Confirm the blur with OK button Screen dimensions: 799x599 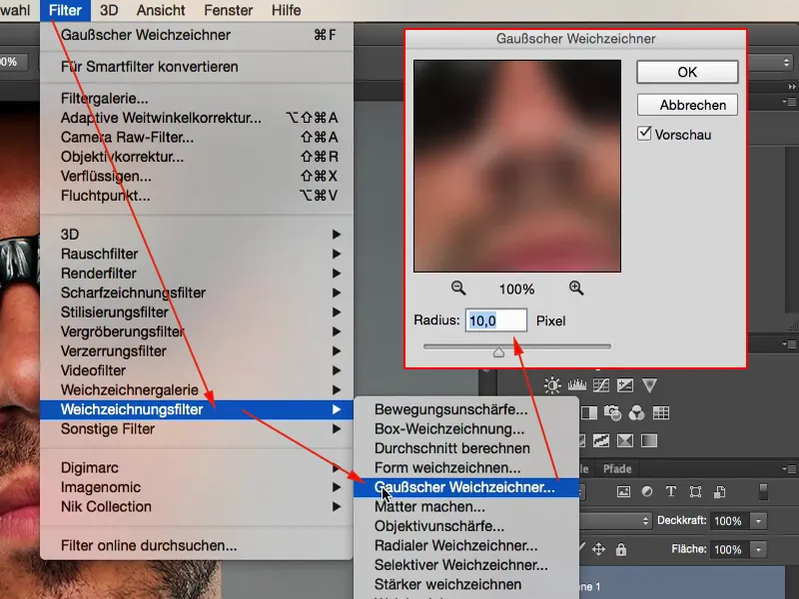687,72
